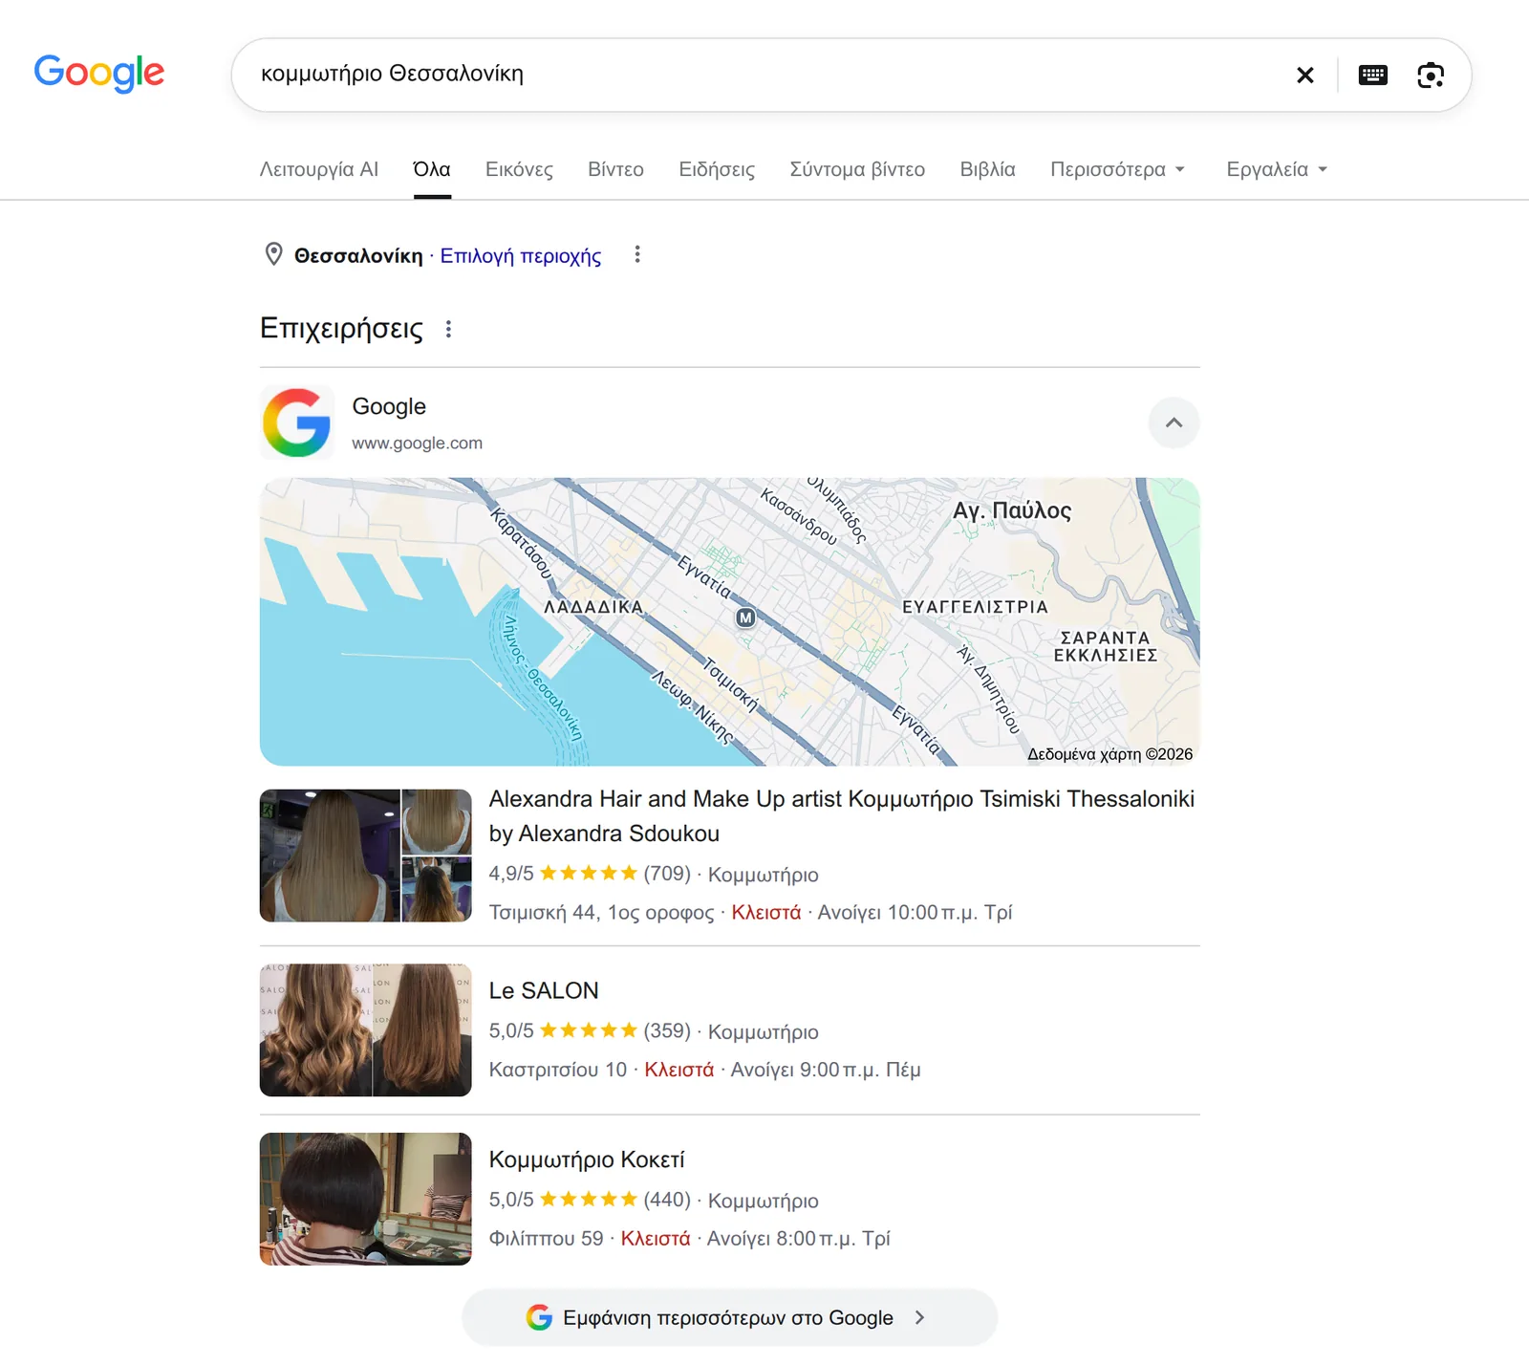The width and height of the screenshot is (1529, 1365).
Task: Open the on-screen keyboard icon
Action: [1373, 75]
